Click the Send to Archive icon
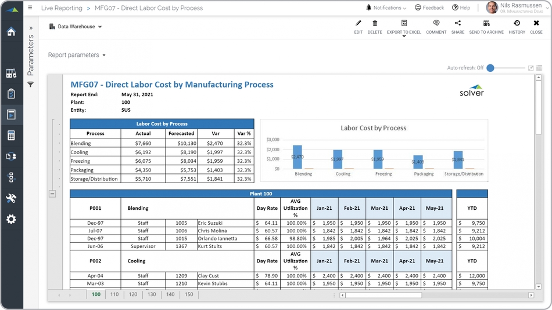 tap(486, 24)
